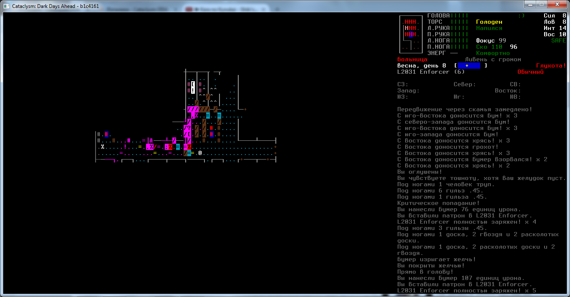The height and width of the screenshot is (297, 570).
Task: Click the red Глухота! warning
Action: coord(551,65)
